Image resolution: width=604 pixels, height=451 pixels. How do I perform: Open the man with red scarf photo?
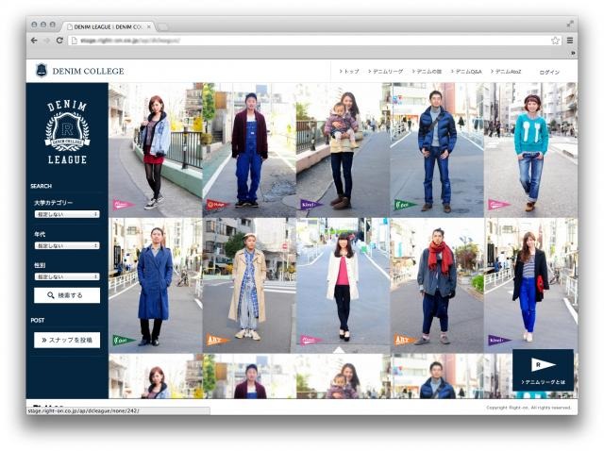(x=437, y=286)
